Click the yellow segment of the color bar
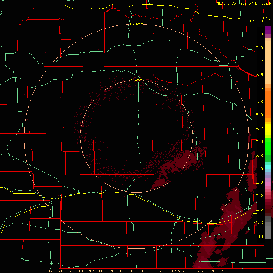The width and height of the screenshot is (273, 273). click(x=268, y=130)
